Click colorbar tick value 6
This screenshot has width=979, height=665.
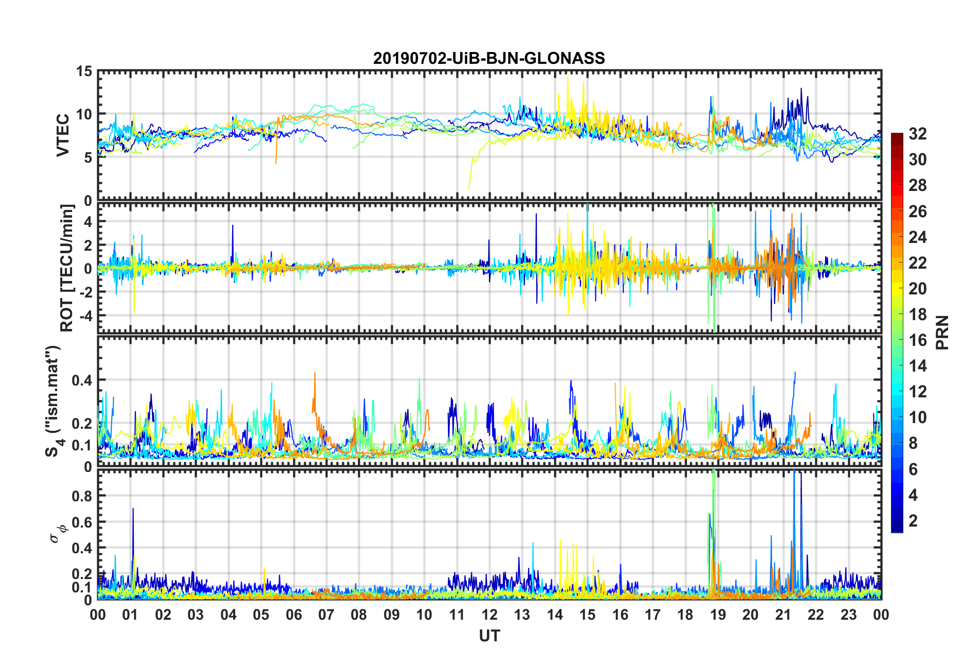pos(913,469)
